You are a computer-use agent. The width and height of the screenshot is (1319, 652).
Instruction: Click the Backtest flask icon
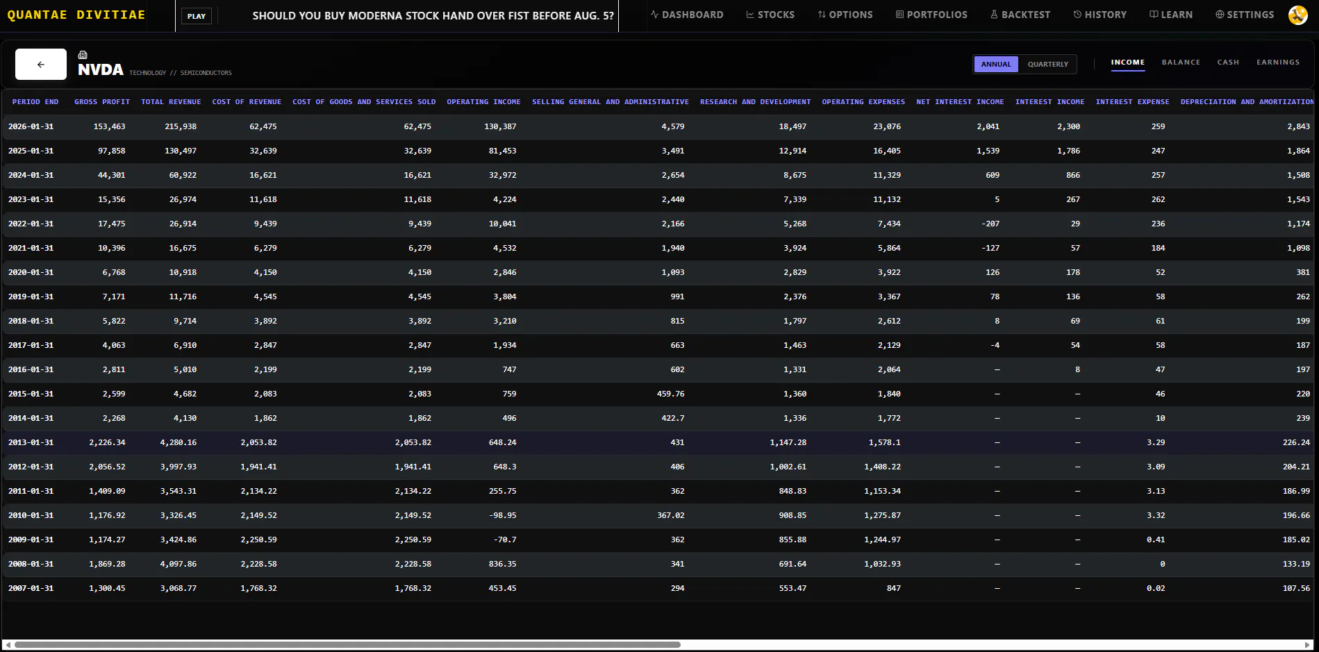(994, 15)
